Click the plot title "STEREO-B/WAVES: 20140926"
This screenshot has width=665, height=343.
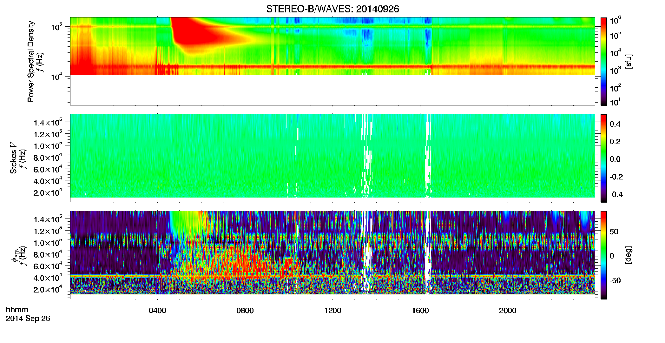coord(332,9)
